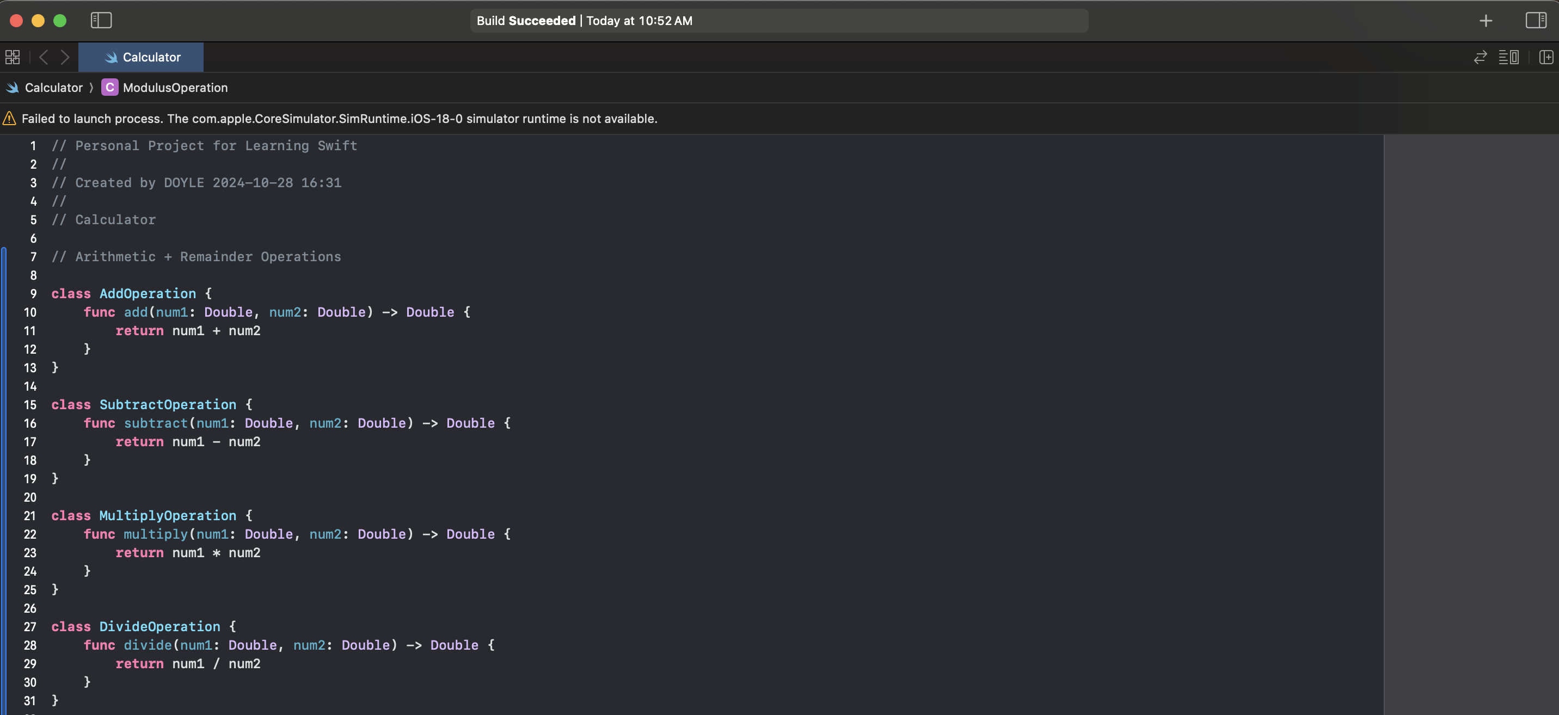Click the divide function name

click(x=148, y=645)
